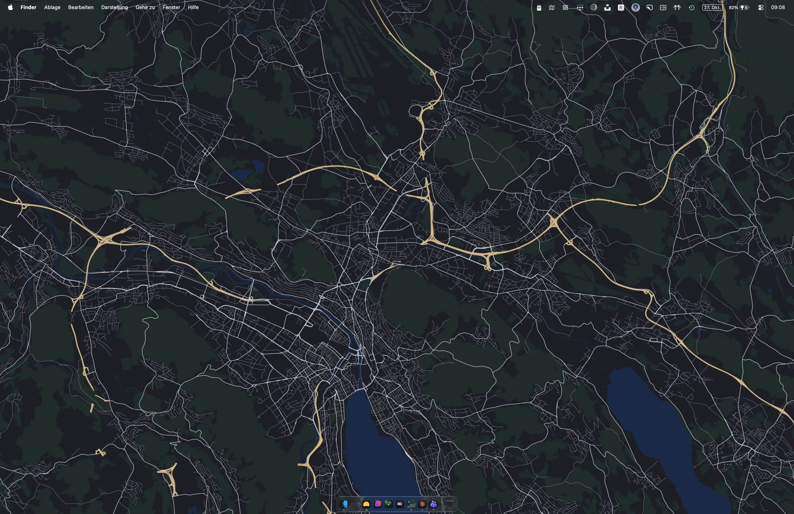
Task: Click the dotted grid menu bar icon
Action: pos(580,8)
